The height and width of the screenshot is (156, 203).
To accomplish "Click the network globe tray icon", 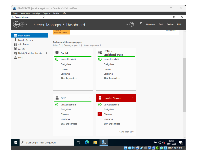I will (x=160, y=143).
